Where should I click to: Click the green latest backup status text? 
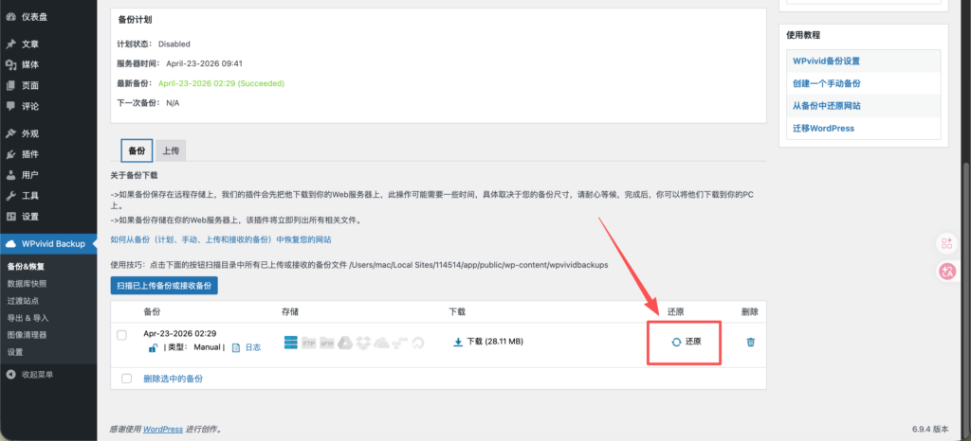pyautogui.click(x=221, y=82)
